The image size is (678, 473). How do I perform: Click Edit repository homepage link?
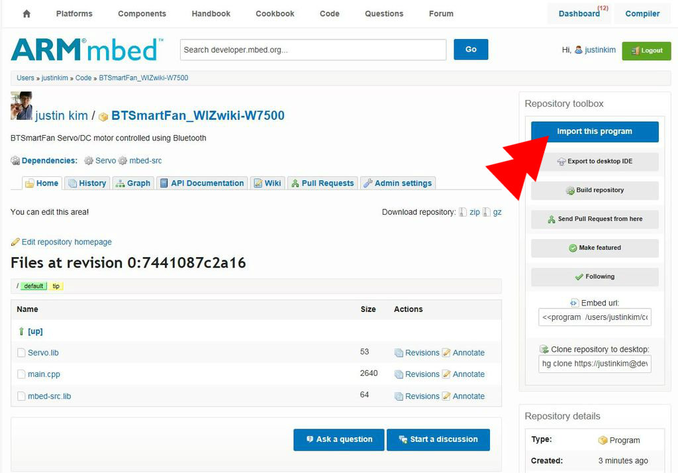[67, 242]
